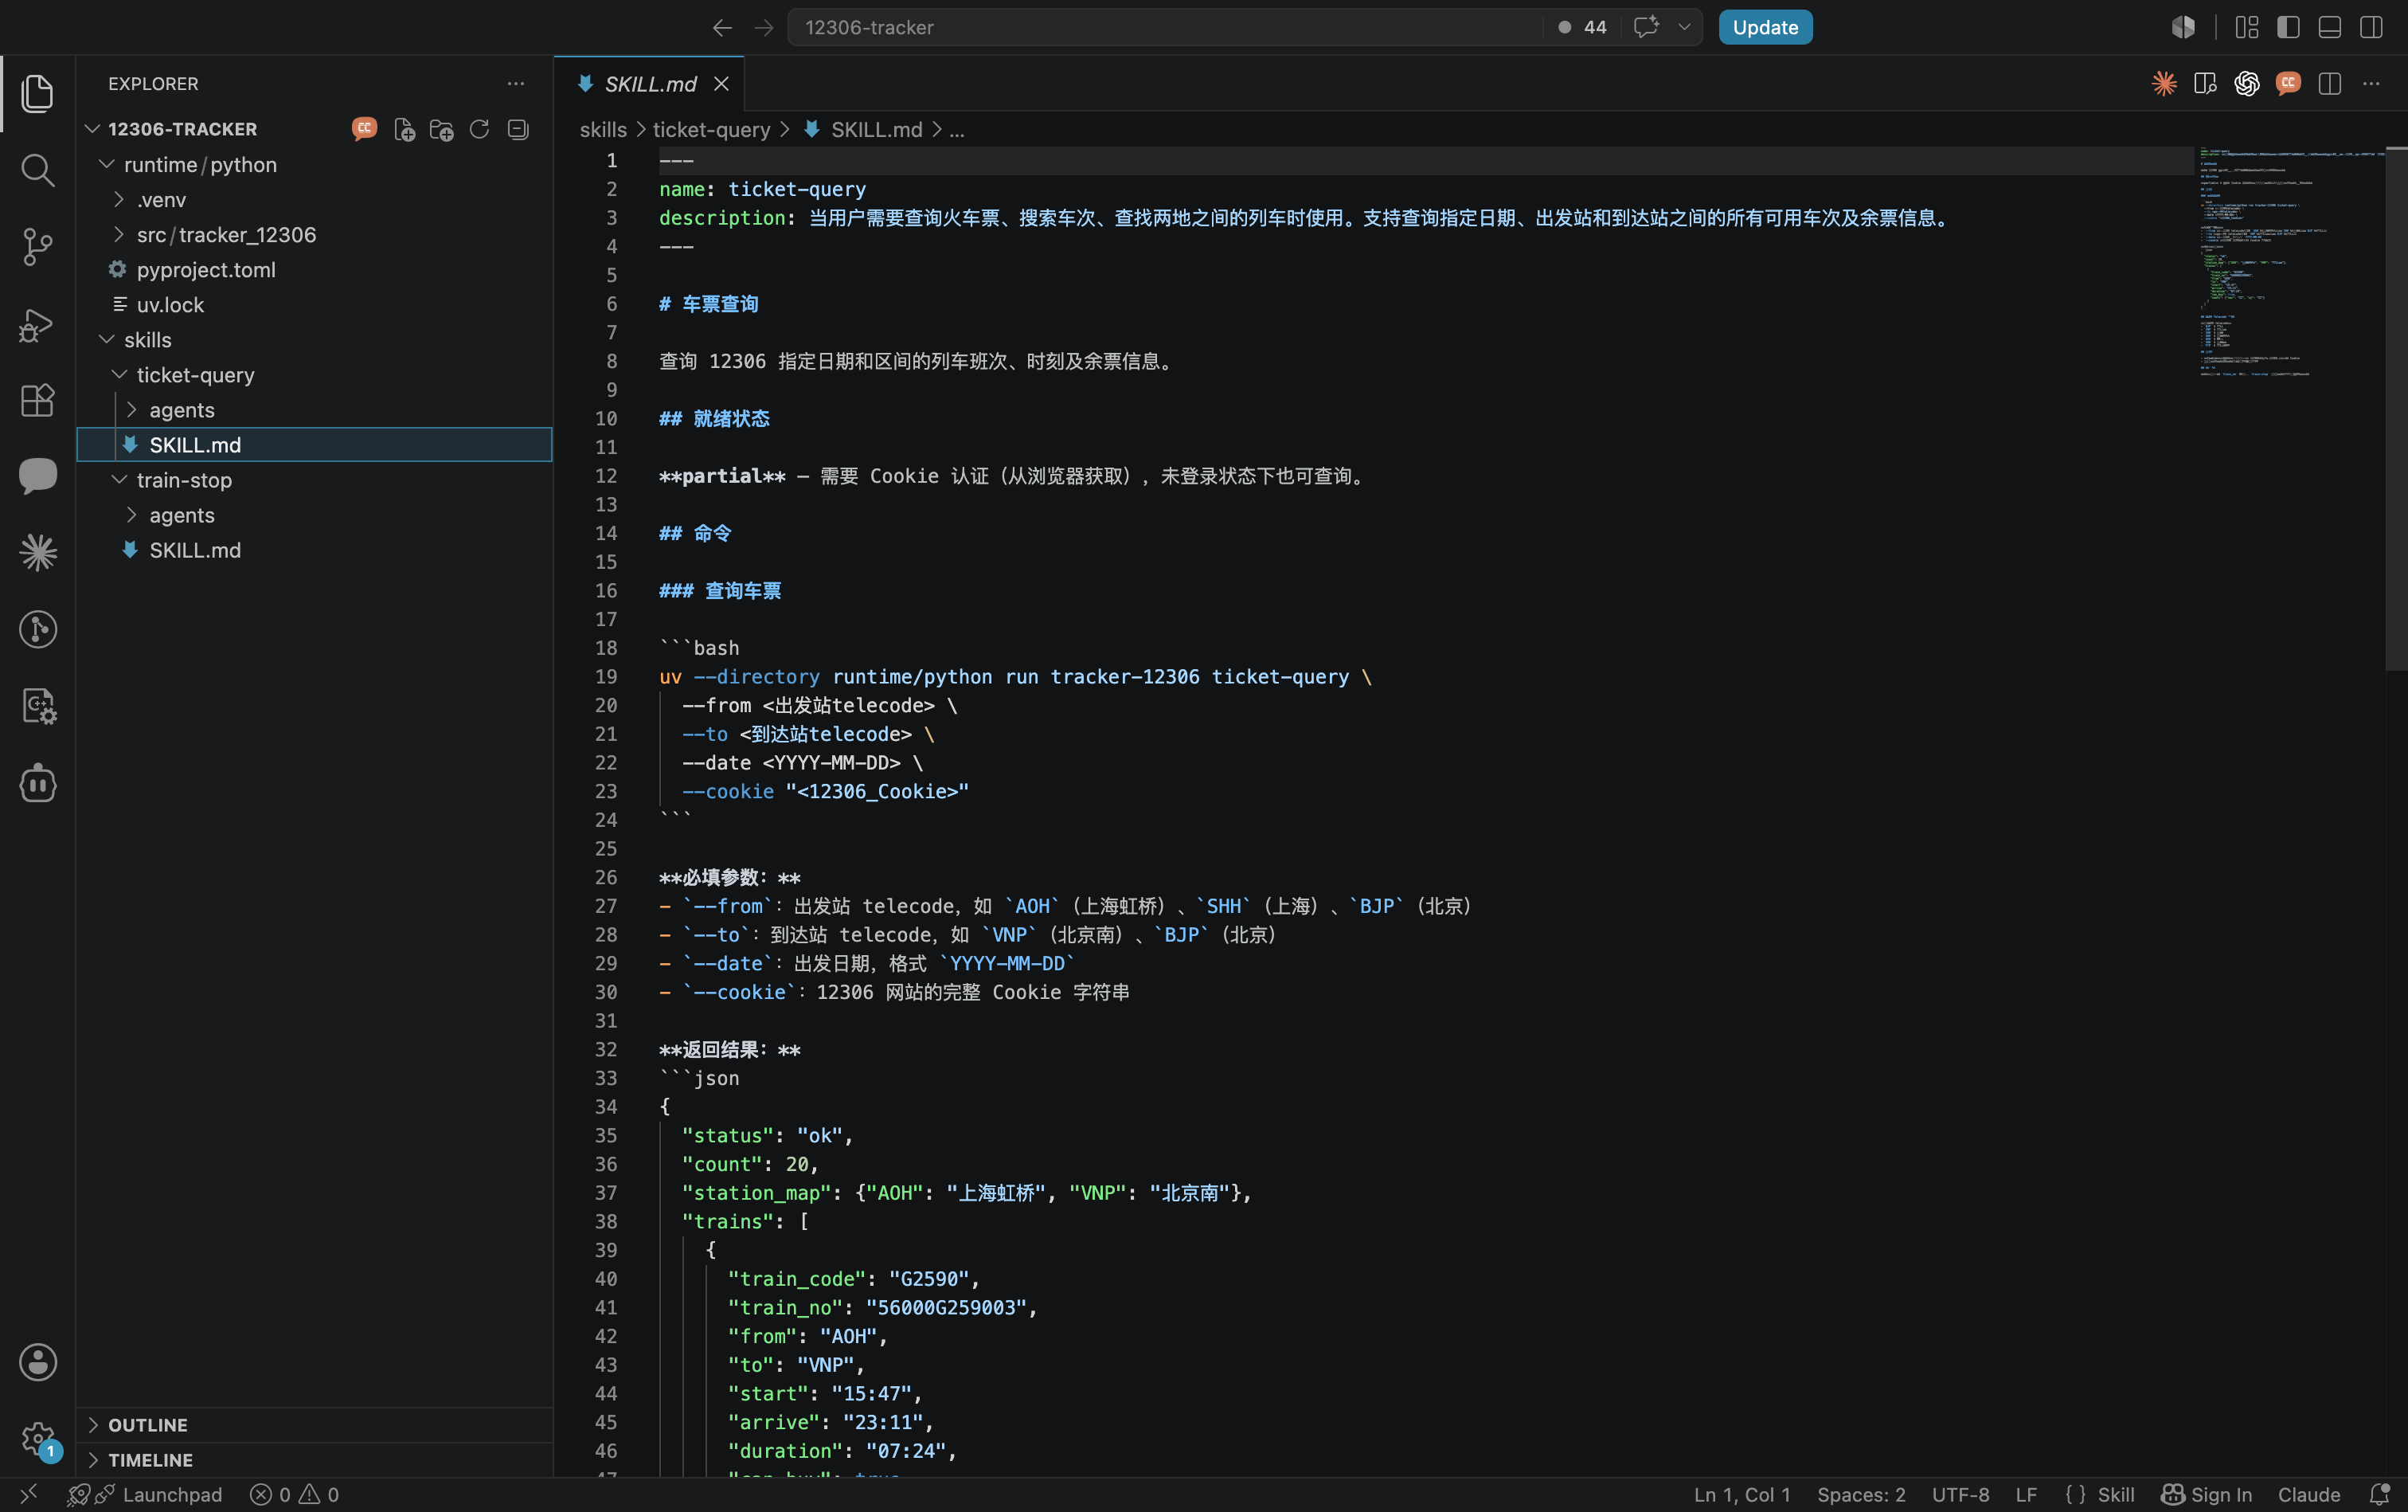This screenshot has height=1512, width=2408.
Task: Open the Extensions view
Action: click(x=38, y=400)
